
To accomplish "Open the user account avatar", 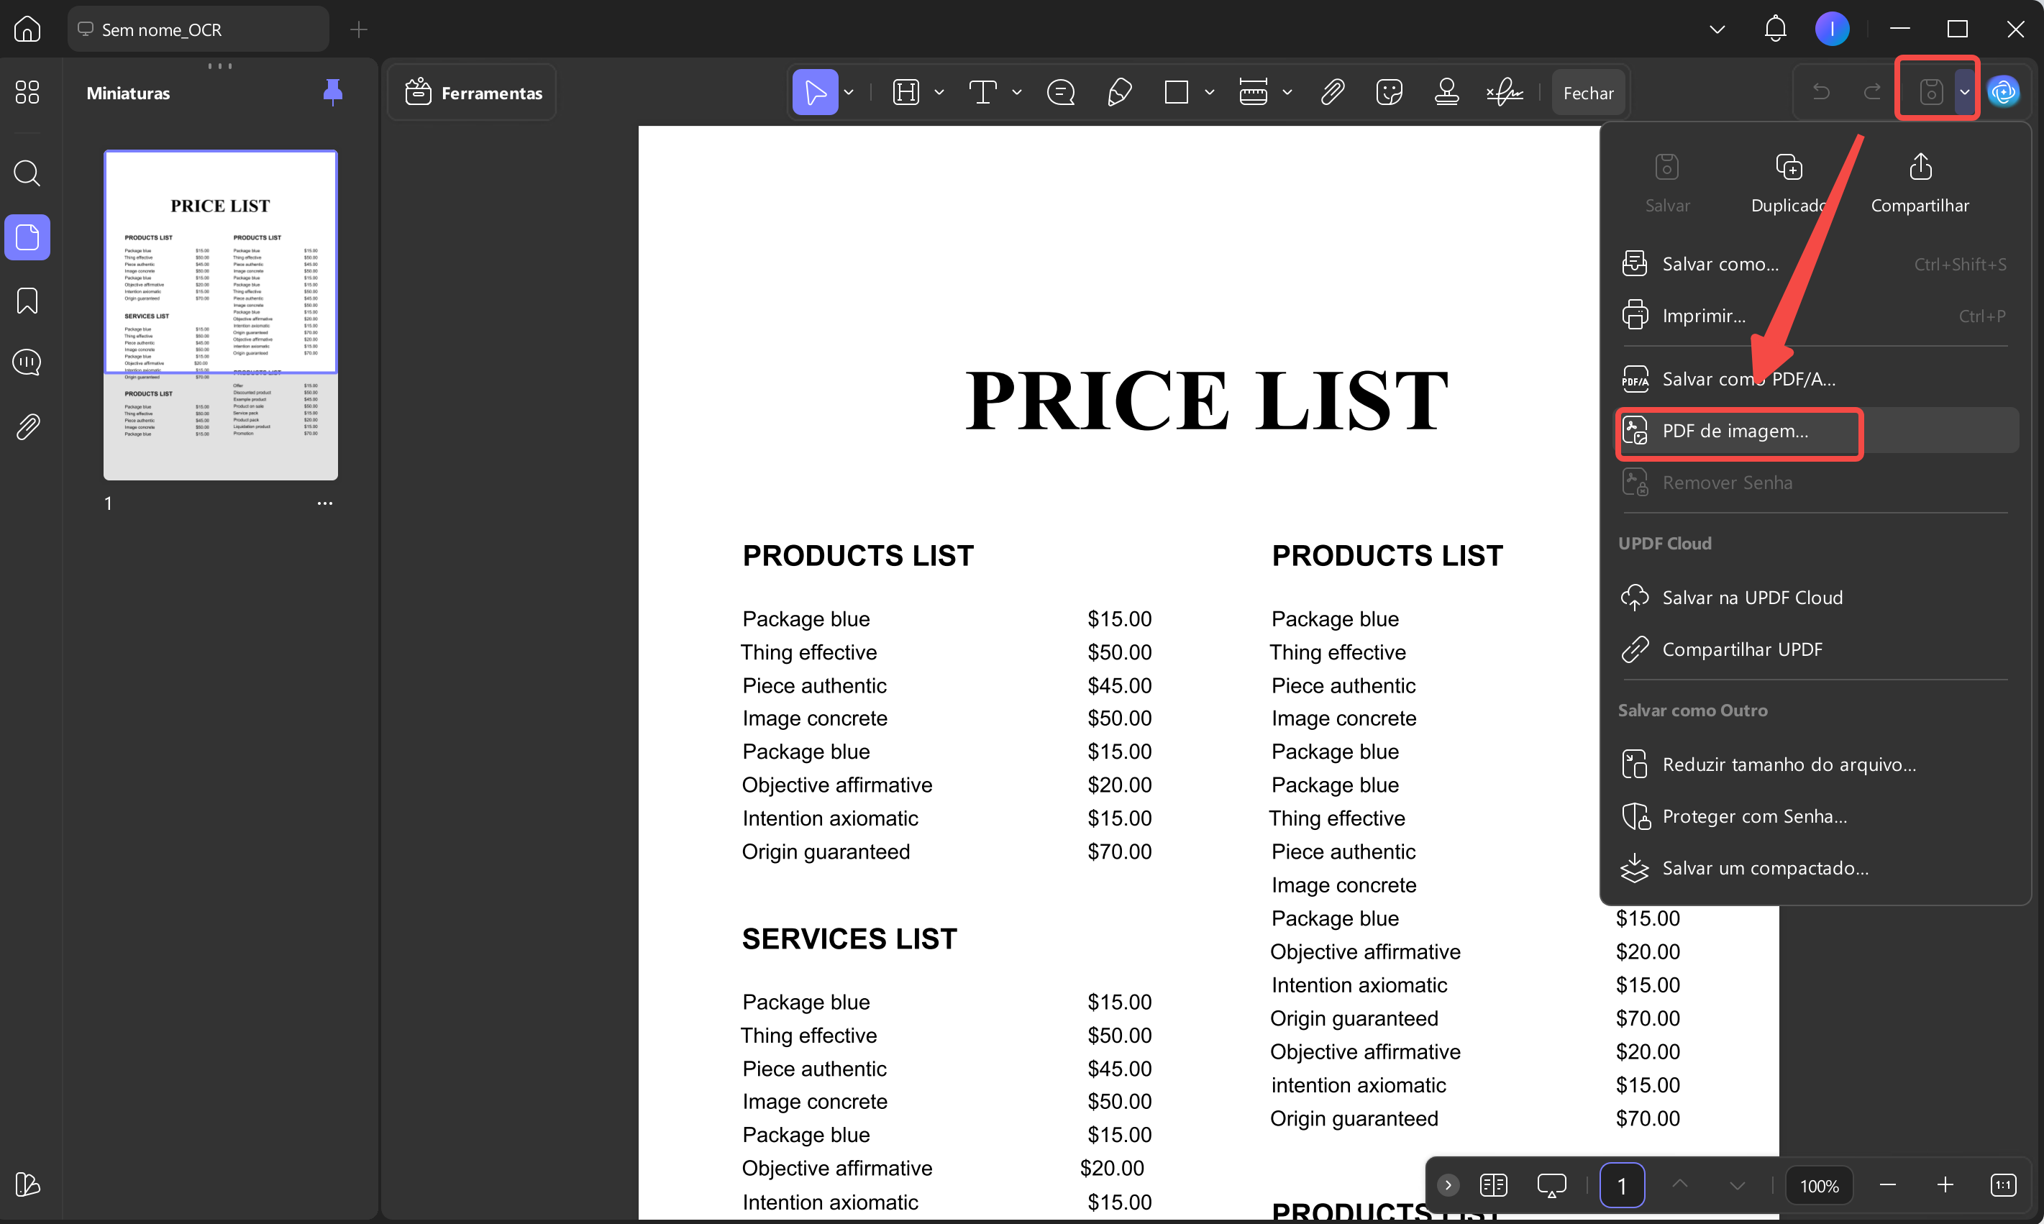I will coord(1832,29).
